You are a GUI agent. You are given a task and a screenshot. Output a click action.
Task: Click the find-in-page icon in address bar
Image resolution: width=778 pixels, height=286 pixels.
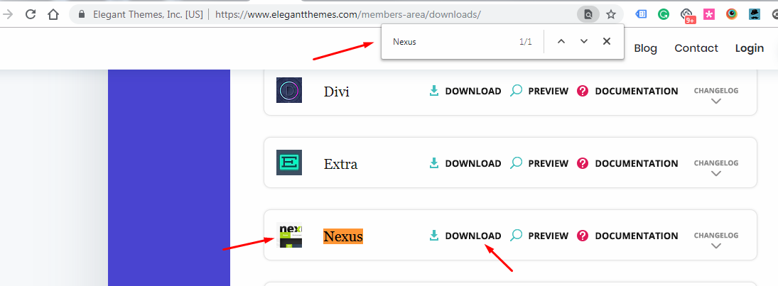coord(588,14)
